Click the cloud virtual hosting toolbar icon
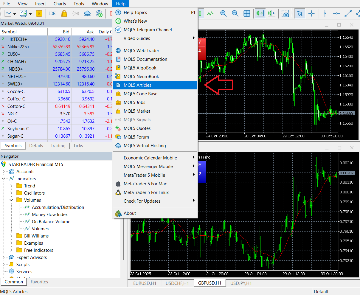Viewport: 360px width, 295px height. (x=87, y=13)
